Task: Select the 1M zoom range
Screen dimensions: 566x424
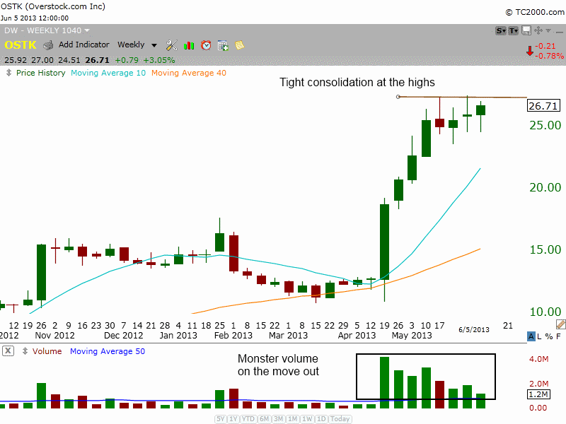Action: point(293,419)
